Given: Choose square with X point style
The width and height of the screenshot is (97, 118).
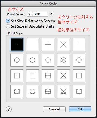Looking at the screenshot, I should (64, 76).
